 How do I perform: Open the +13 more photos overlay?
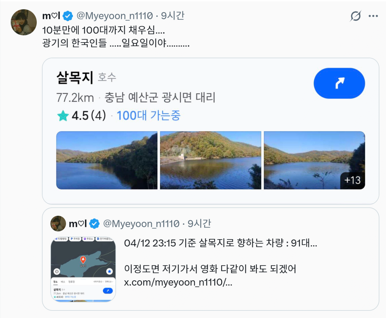click(352, 180)
